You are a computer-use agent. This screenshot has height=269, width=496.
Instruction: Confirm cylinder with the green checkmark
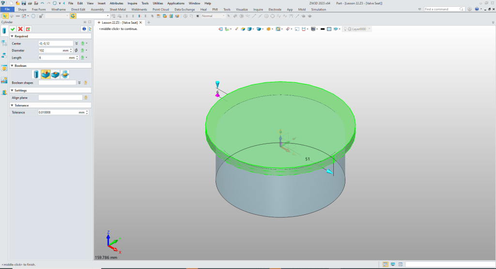coord(13,29)
